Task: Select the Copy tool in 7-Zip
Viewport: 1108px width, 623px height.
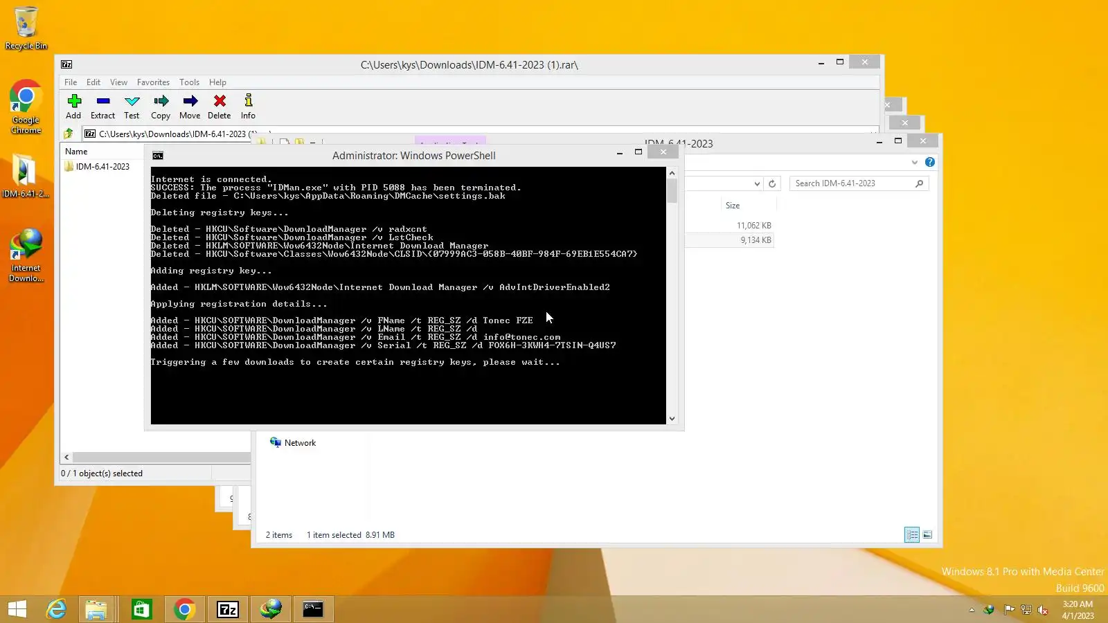Action: tap(161, 107)
